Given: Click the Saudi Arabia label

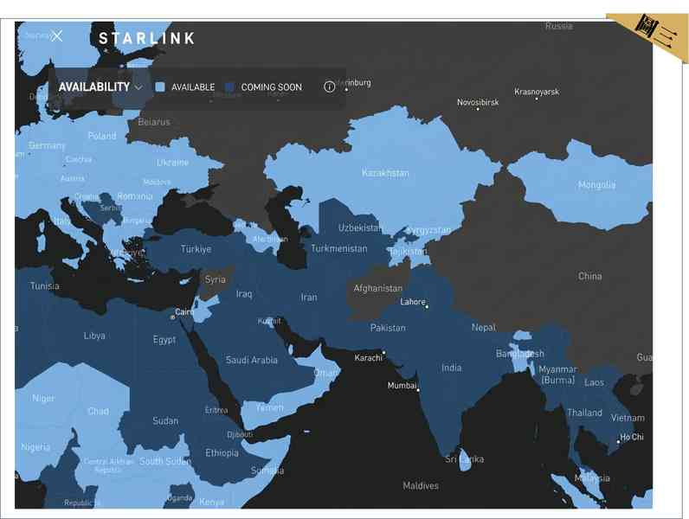Looking at the screenshot, I should click(251, 360).
